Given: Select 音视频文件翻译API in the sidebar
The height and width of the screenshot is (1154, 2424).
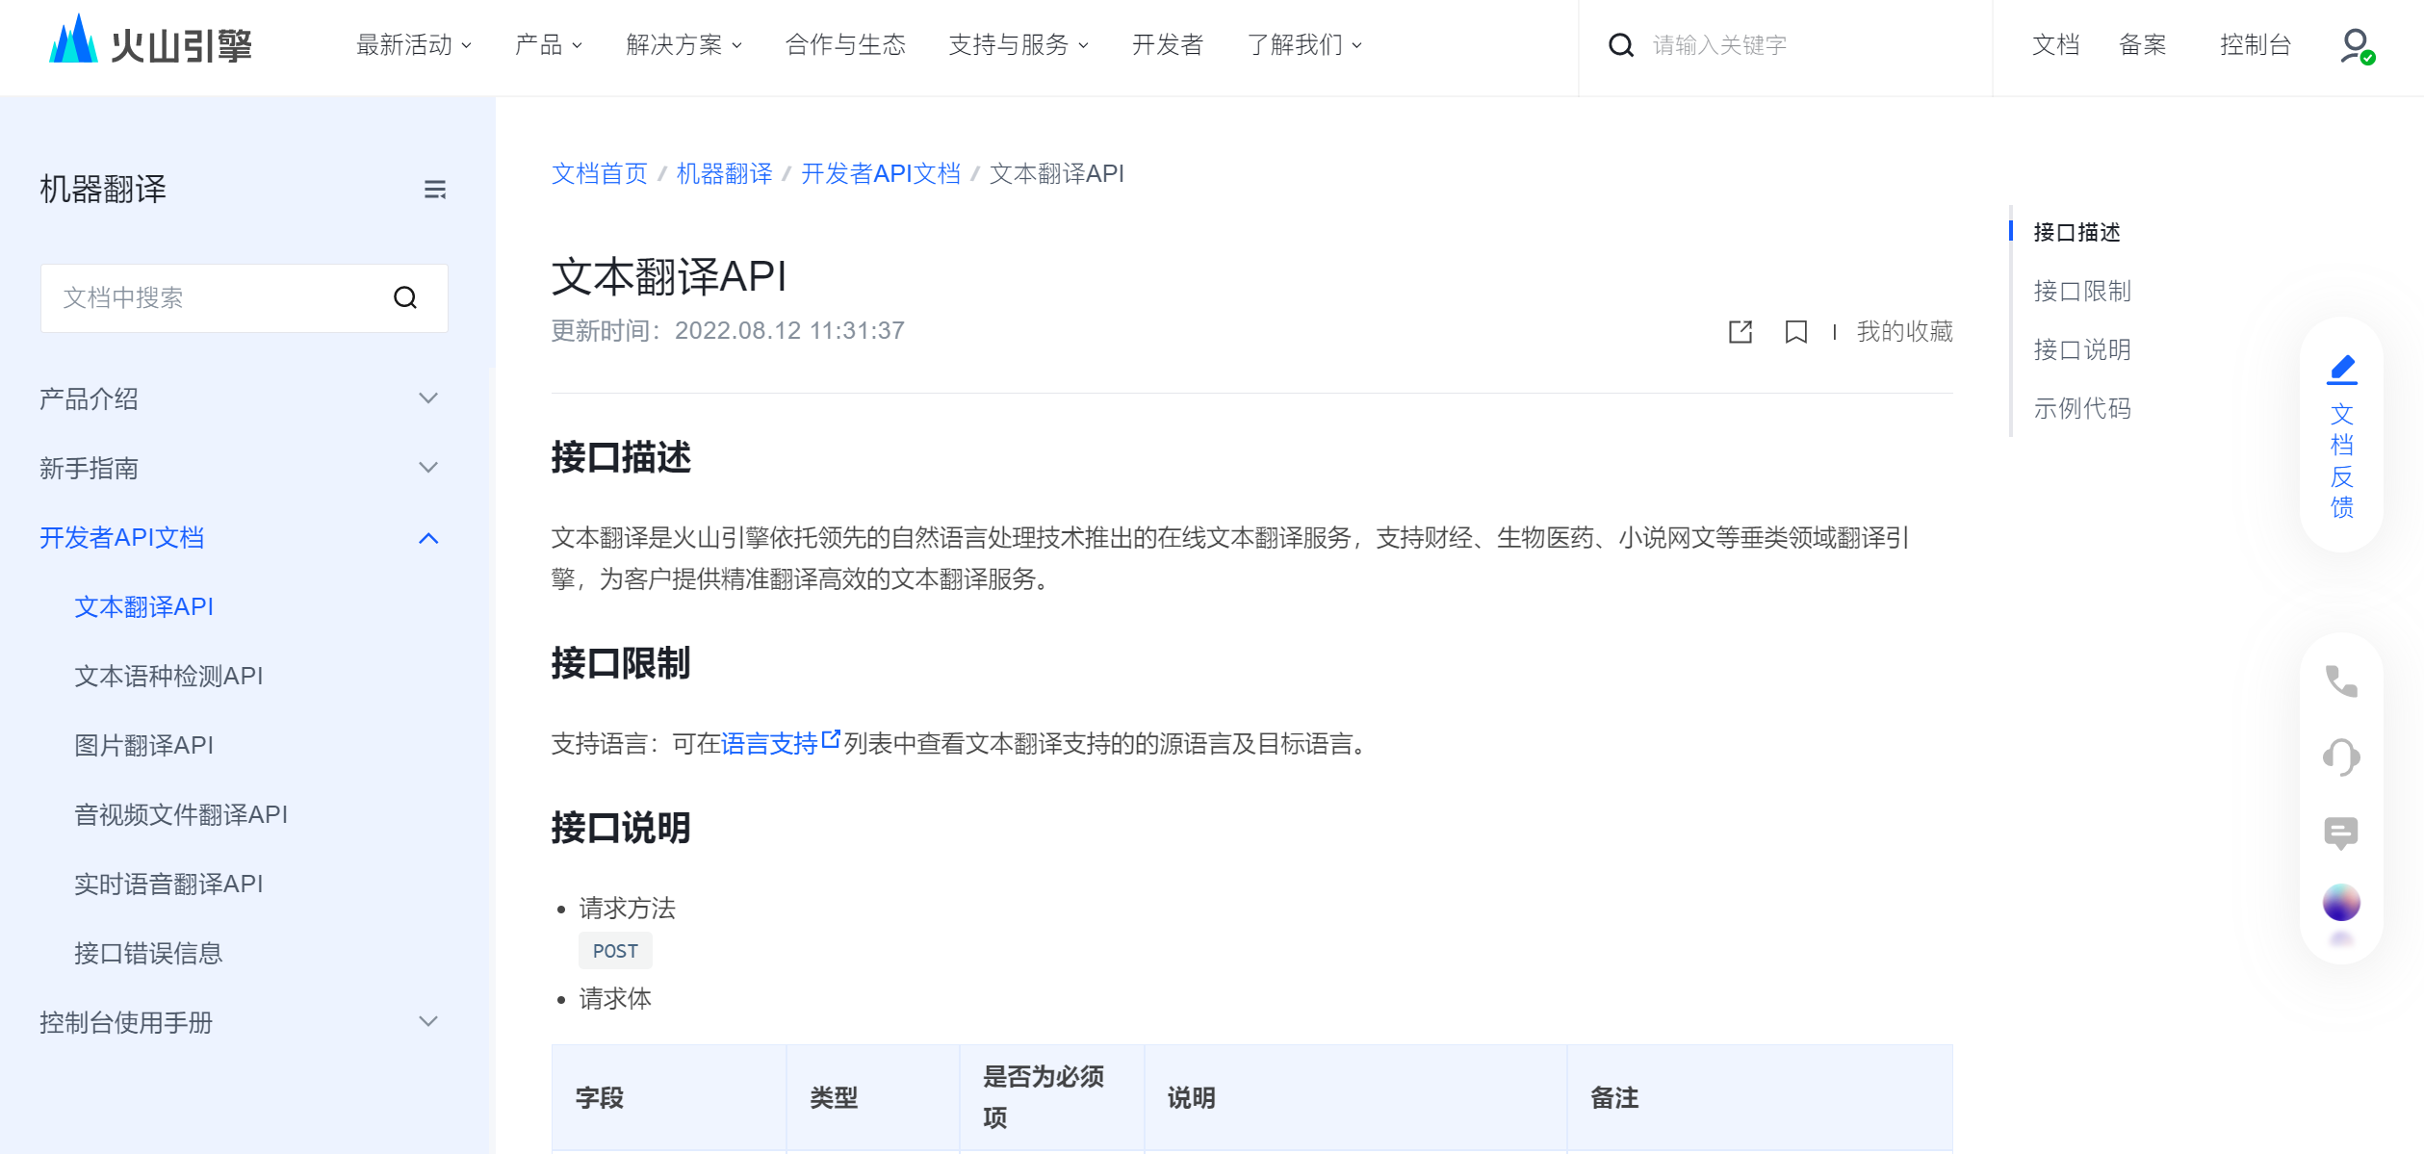Looking at the screenshot, I should pos(181,814).
